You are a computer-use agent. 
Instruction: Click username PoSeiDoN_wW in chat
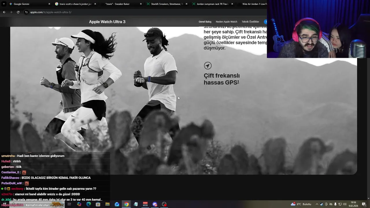(11, 183)
